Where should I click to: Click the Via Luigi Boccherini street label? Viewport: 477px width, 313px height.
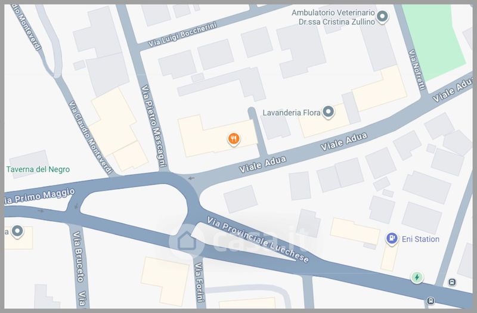tap(182, 35)
